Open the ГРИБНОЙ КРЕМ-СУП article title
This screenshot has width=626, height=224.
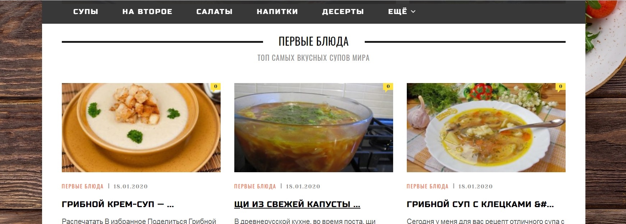118,204
